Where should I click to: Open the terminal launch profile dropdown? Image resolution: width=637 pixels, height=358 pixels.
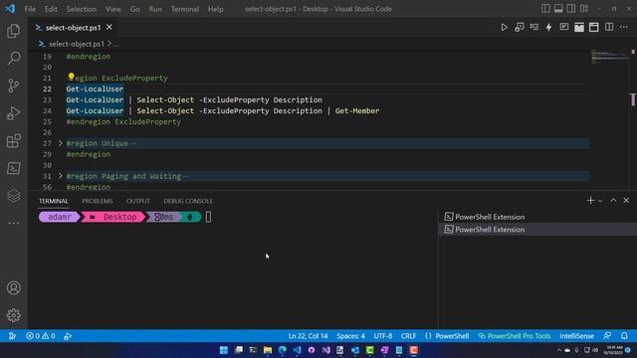click(600, 201)
